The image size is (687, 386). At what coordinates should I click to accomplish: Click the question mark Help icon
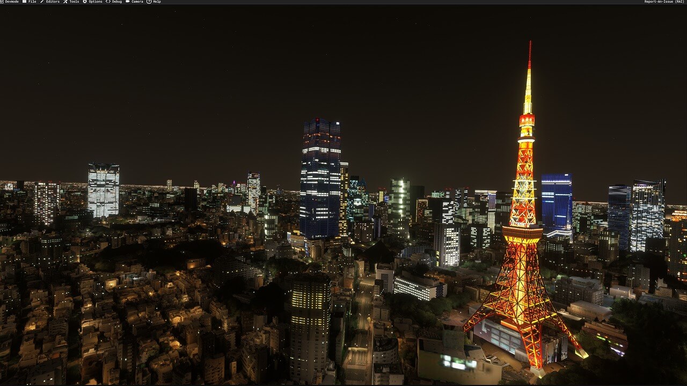(x=149, y=2)
